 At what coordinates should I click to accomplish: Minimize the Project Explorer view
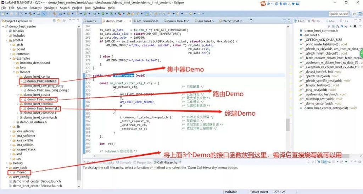(73, 20)
